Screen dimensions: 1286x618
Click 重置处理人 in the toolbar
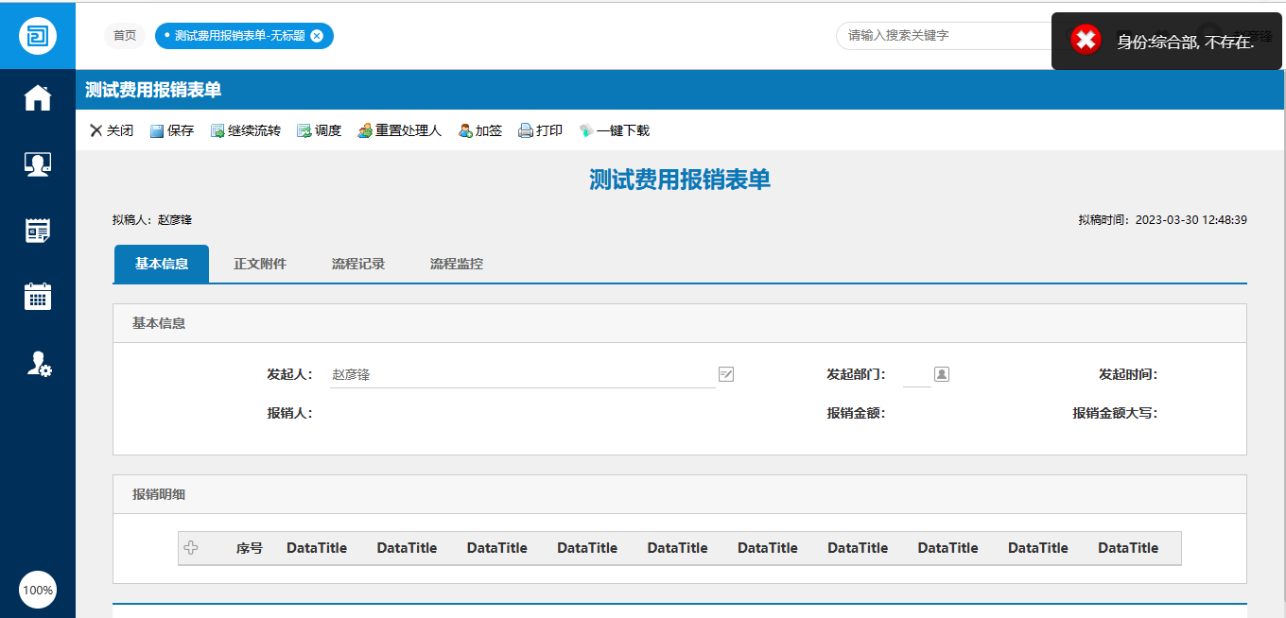click(x=400, y=130)
